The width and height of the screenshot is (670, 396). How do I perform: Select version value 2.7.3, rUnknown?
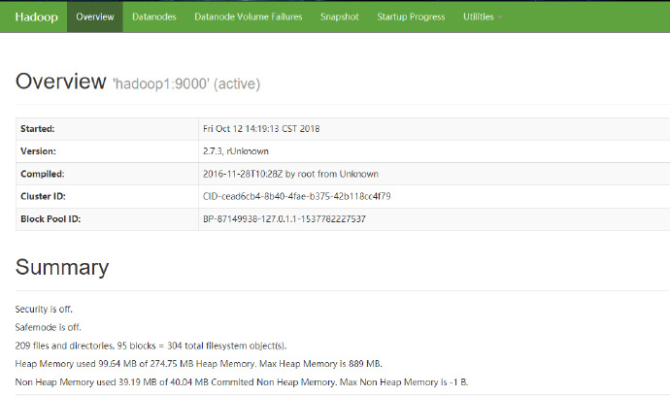click(x=235, y=151)
